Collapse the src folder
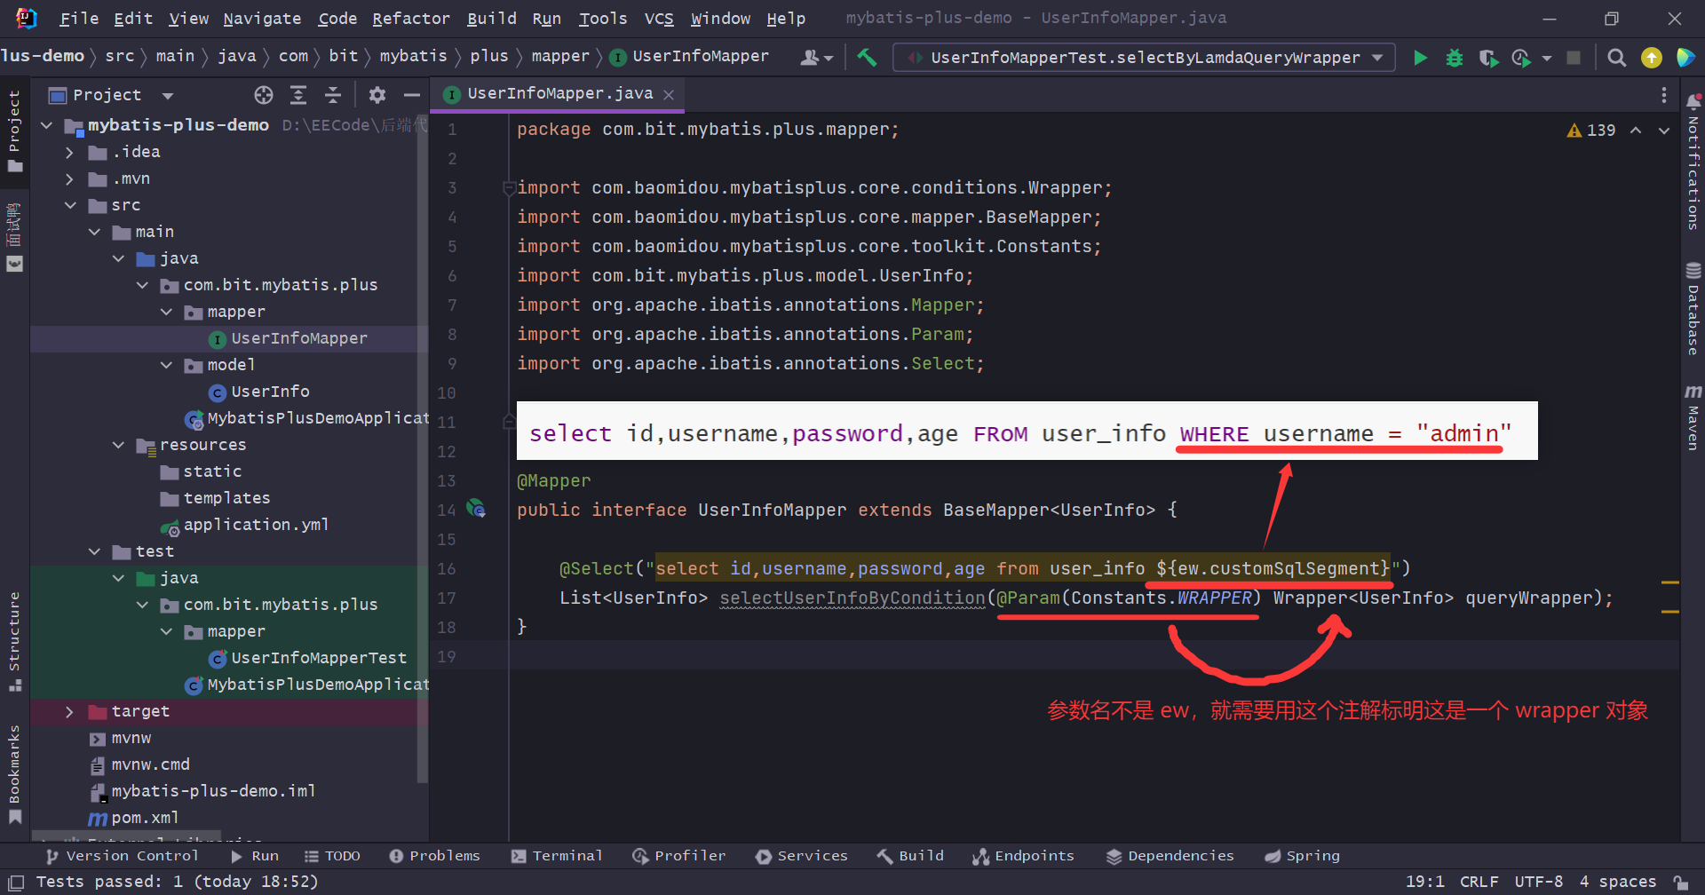Image resolution: width=1705 pixels, height=895 pixels. (x=70, y=205)
